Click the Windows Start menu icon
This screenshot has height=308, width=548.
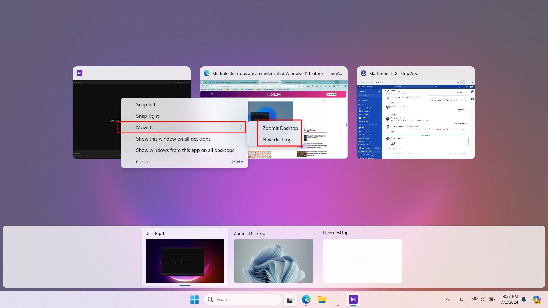point(194,299)
